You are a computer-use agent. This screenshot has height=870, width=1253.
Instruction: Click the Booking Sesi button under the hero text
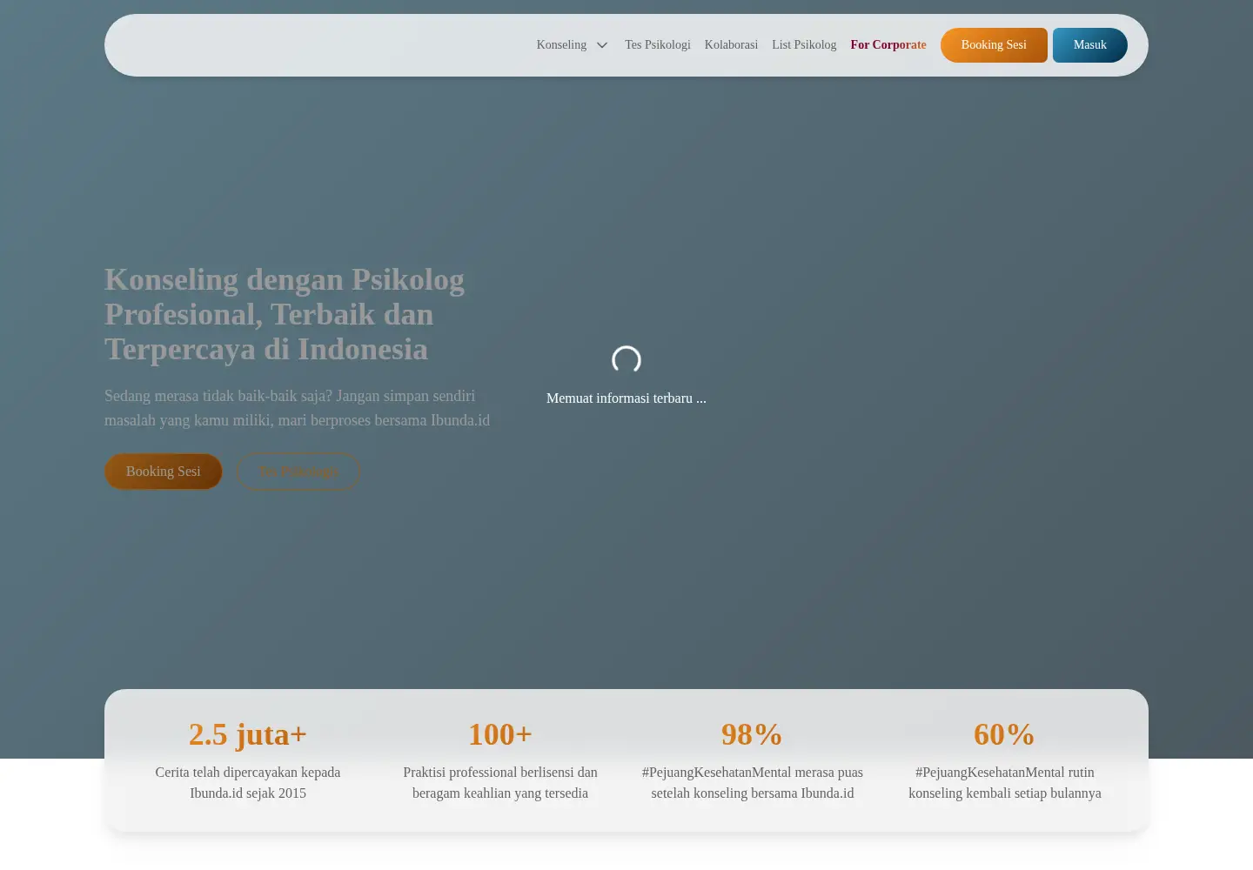164,472
